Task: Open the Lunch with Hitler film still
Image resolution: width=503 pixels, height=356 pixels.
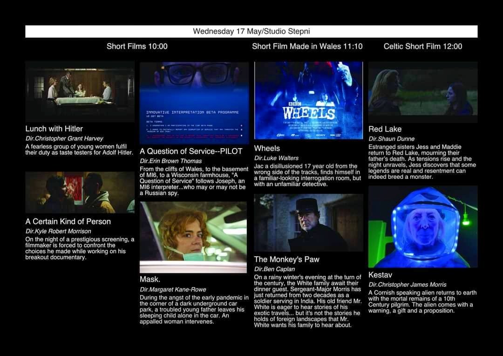Action: 80,91
